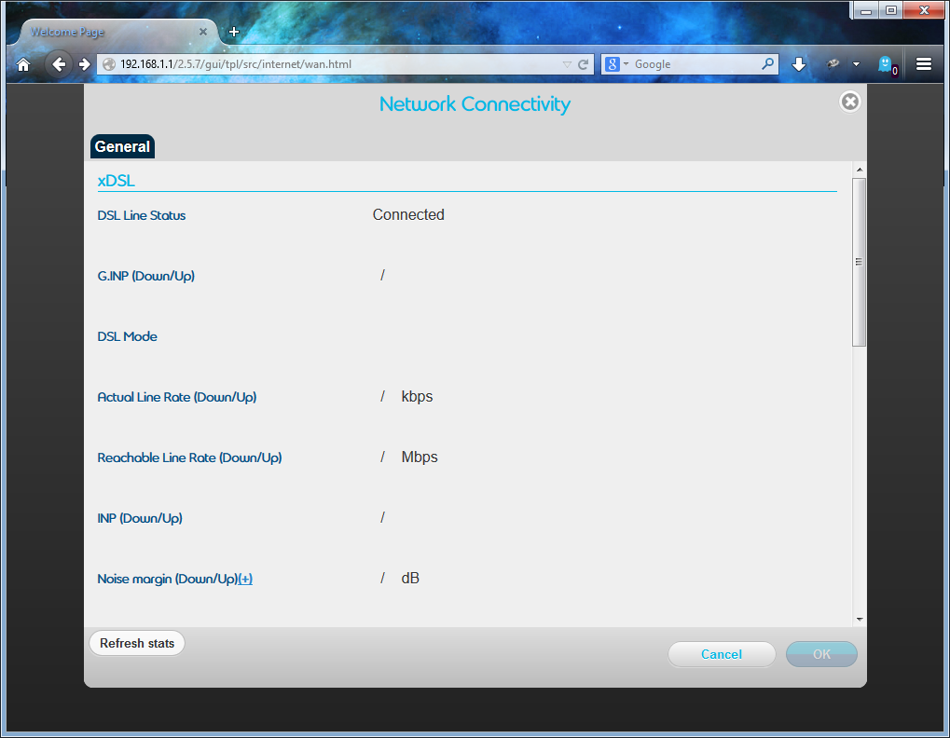Open a new browser tab
The width and height of the screenshot is (950, 738).
[234, 32]
